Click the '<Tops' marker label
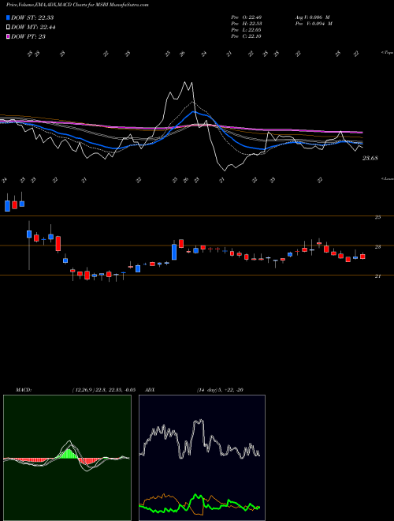Image resolution: width=394 pixels, height=521 pixels. coord(387,53)
